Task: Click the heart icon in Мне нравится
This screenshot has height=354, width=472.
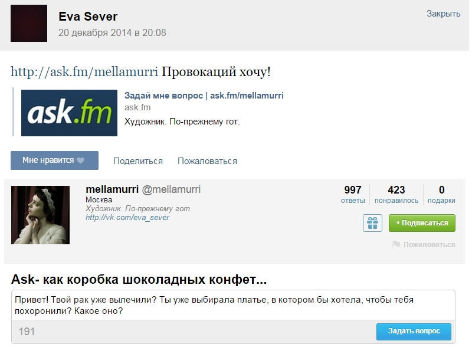Action: click(x=81, y=160)
